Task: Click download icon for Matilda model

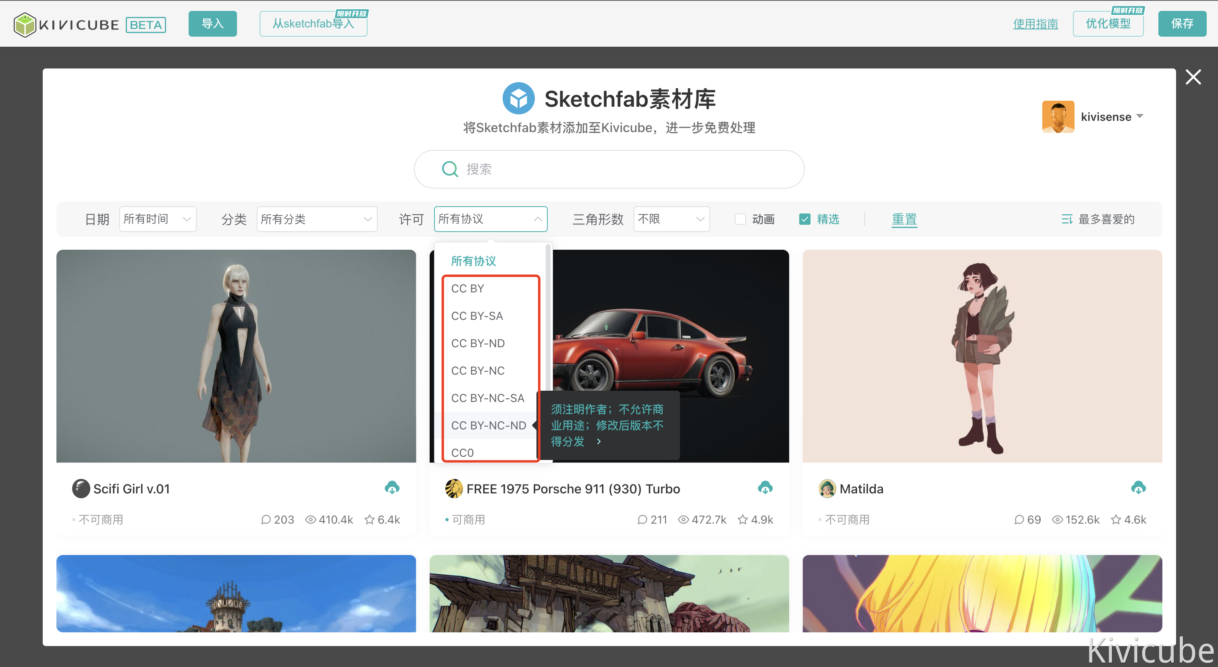Action: (1138, 487)
